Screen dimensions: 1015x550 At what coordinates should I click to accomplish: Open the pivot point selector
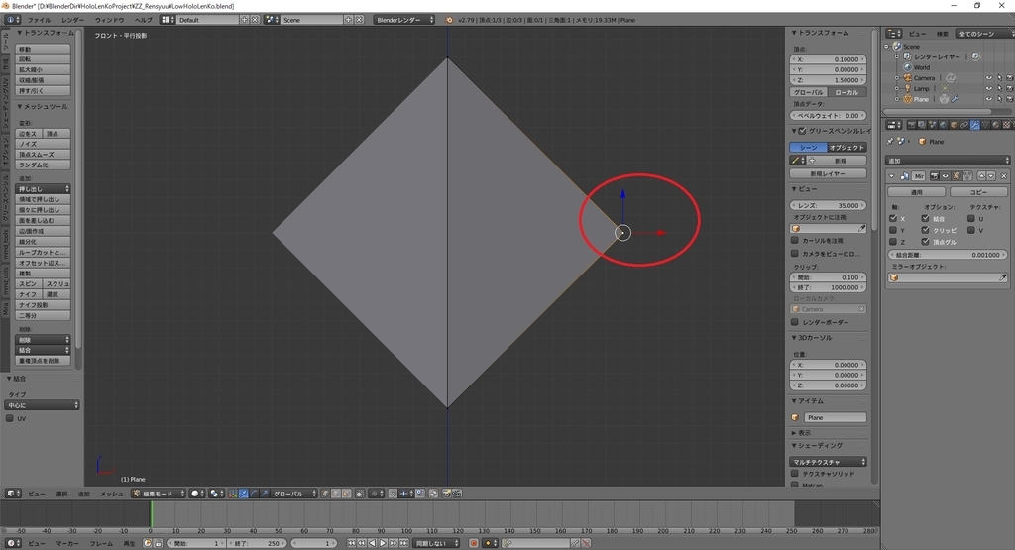point(217,494)
